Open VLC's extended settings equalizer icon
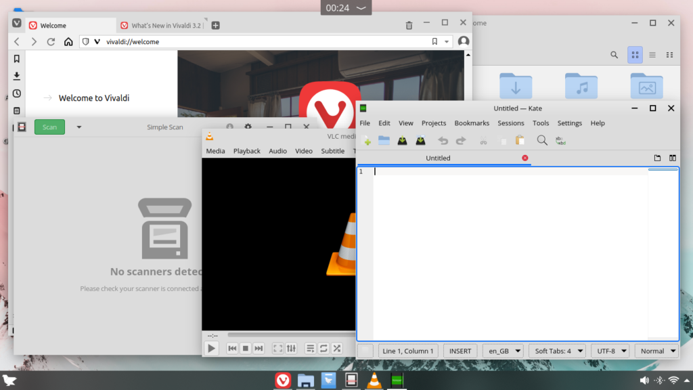This screenshot has width=693, height=390. pos(291,348)
